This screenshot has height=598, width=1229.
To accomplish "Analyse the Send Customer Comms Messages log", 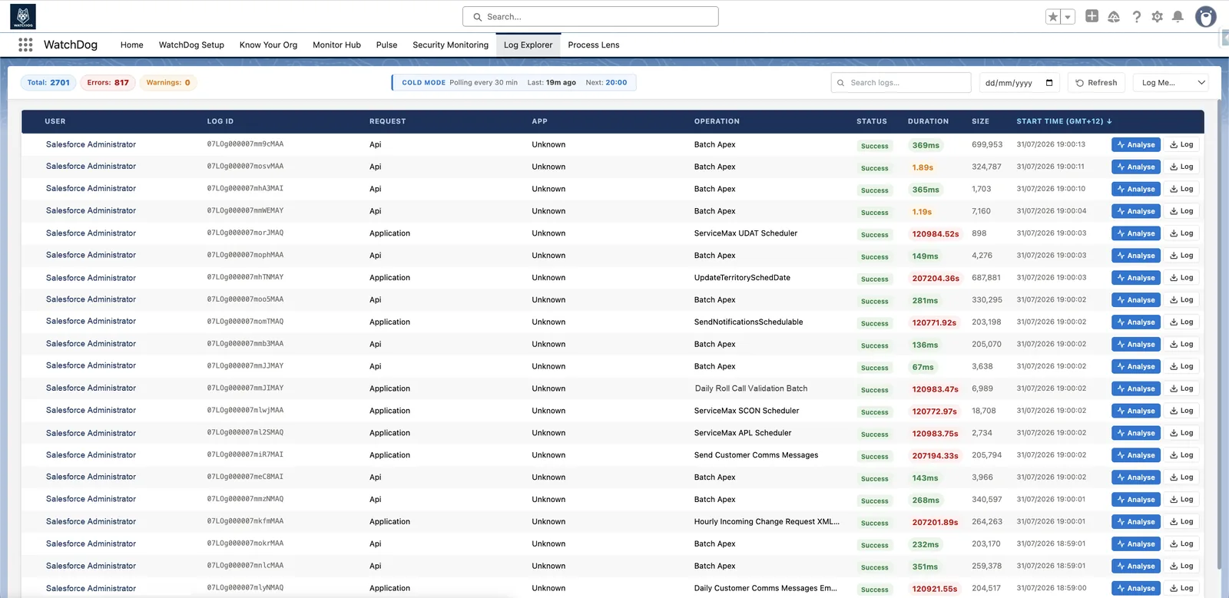I will pos(1135,456).
